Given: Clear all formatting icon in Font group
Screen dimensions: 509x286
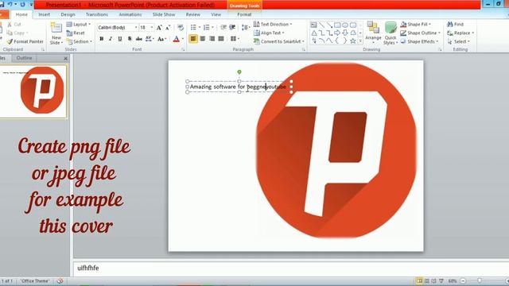Looking at the screenshot, I should [x=181, y=28].
